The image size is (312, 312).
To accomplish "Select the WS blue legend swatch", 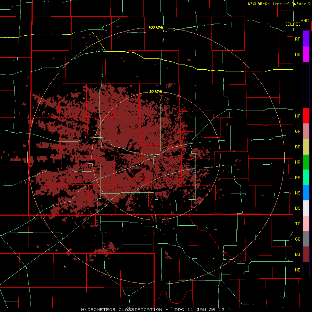I will pos(306,193).
